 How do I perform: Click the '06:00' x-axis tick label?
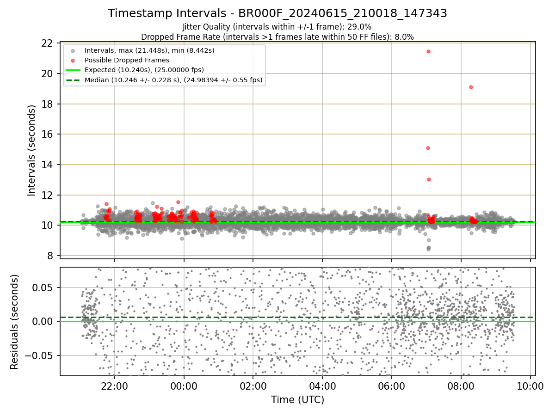pos(392,385)
